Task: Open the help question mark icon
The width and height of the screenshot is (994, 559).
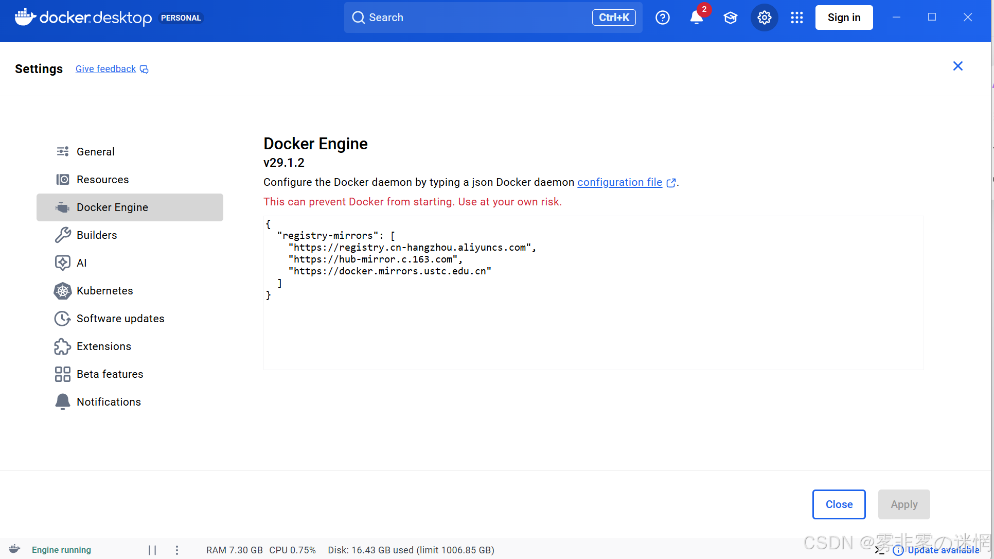Action: coord(662,18)
